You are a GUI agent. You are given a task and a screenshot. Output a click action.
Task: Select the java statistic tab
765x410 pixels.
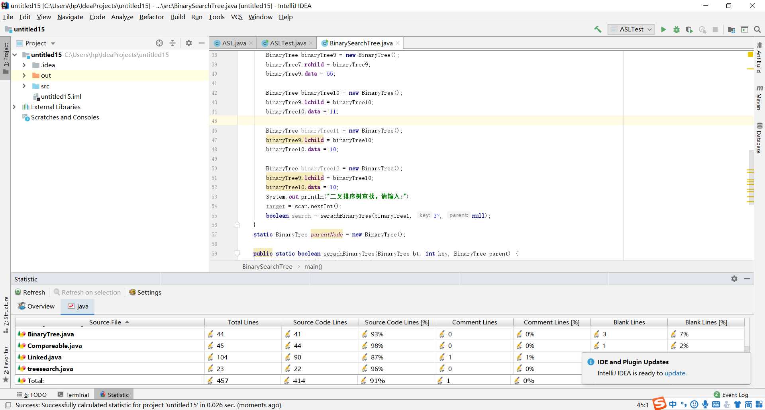pos(78,306)
